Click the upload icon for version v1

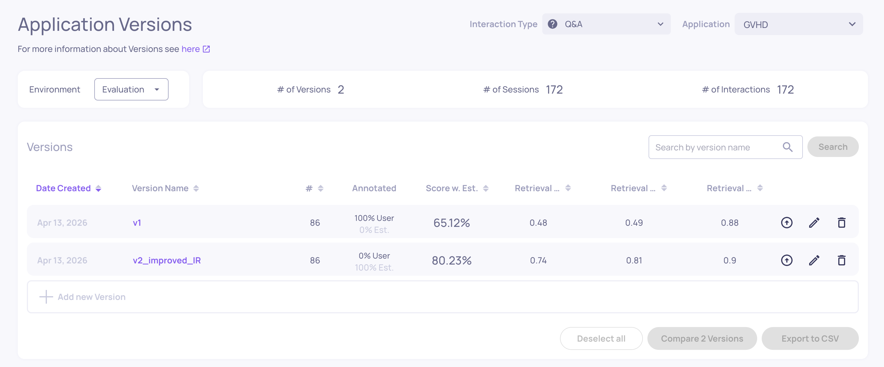(x=787, y=223)
